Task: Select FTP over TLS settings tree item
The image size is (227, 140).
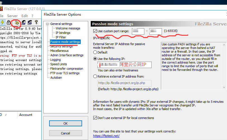Action: 65,73
